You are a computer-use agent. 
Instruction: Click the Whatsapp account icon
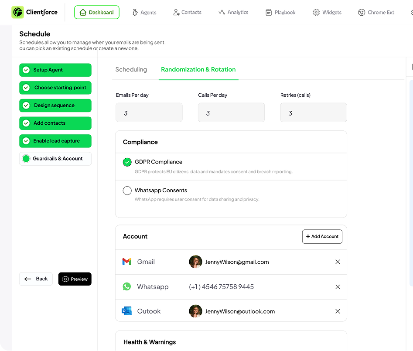(126, 286)
